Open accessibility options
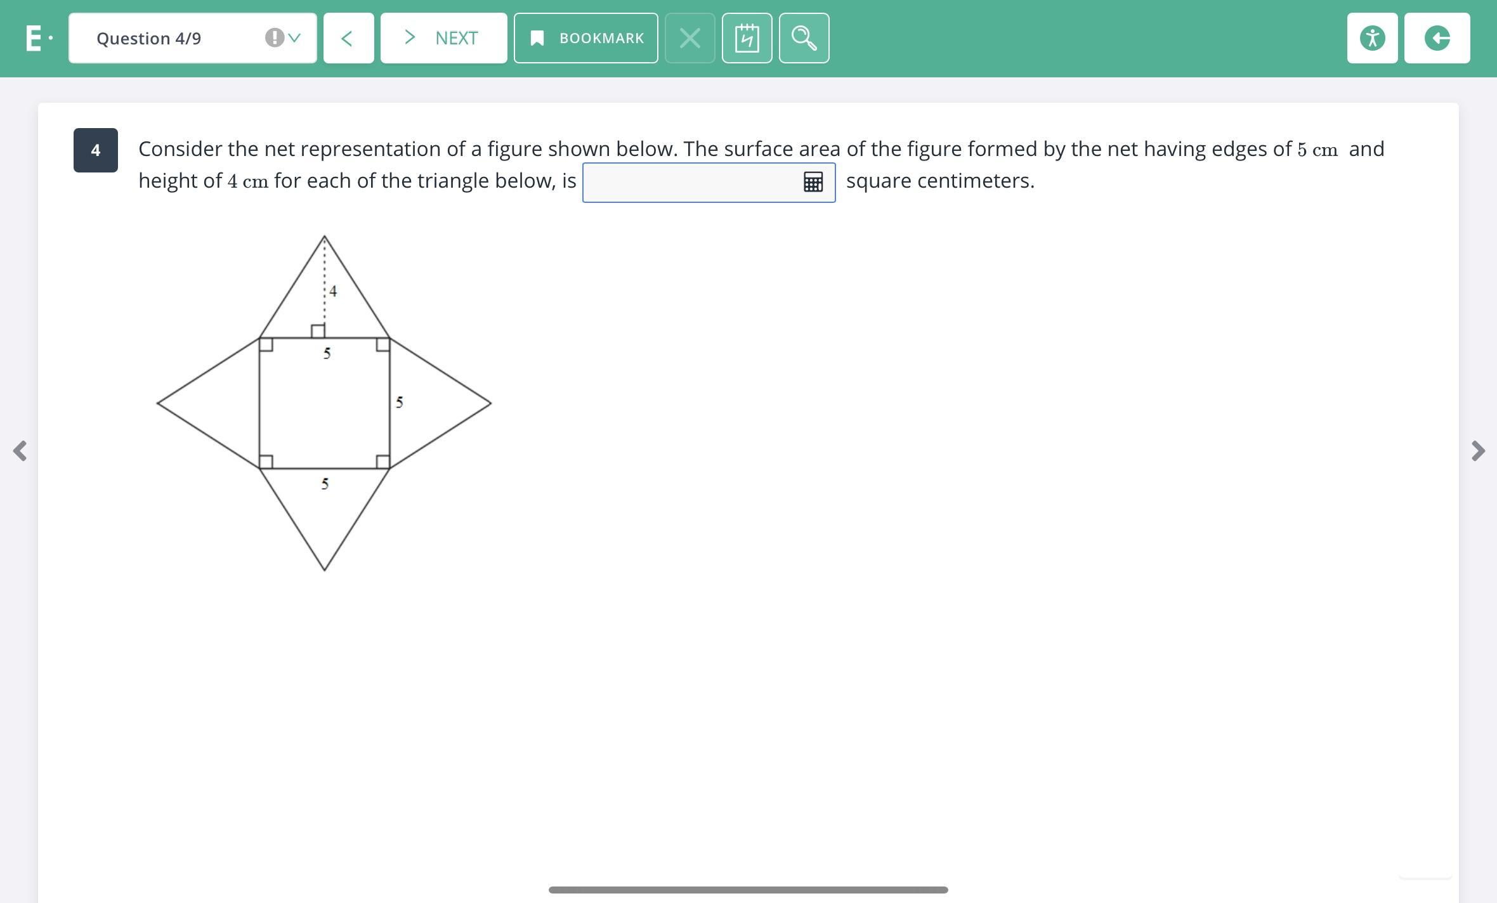This screenshot has height=903, width=1497. point(1372,38)
